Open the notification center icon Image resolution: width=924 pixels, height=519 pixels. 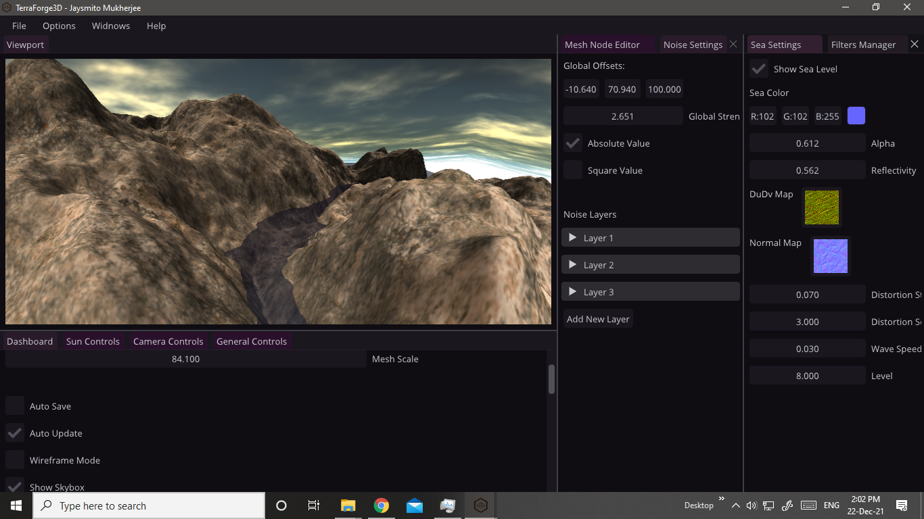(x=902, y=505)
